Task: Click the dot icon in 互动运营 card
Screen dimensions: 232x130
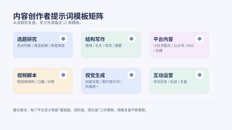Action: click(199, 75)
